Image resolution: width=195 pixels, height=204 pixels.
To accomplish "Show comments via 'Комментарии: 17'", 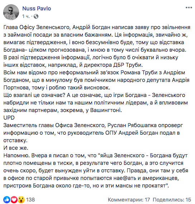I will [129, 200].
